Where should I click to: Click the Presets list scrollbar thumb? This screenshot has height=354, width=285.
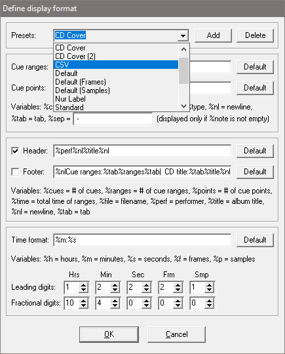coord(184,71)
